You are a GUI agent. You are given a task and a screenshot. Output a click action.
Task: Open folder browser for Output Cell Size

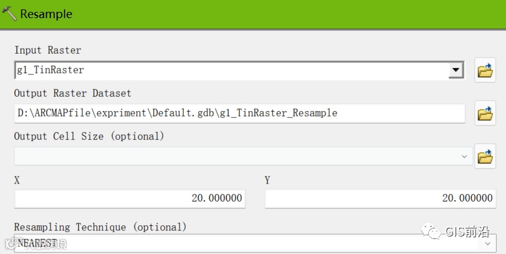[x=485, y=157]
